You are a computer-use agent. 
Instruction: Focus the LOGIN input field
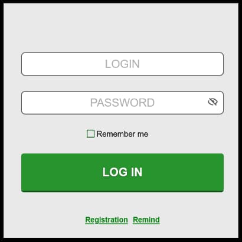122,64
